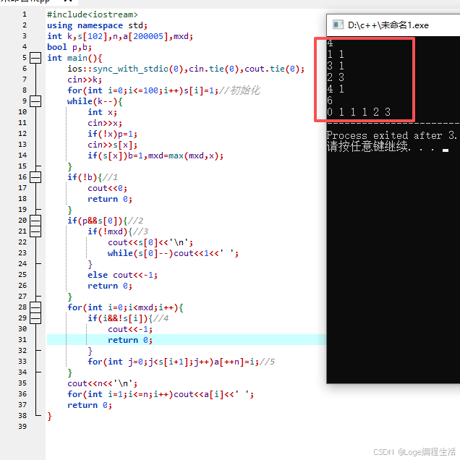Click the 'cout<<0;' statement on line 17

click(107, 188)
